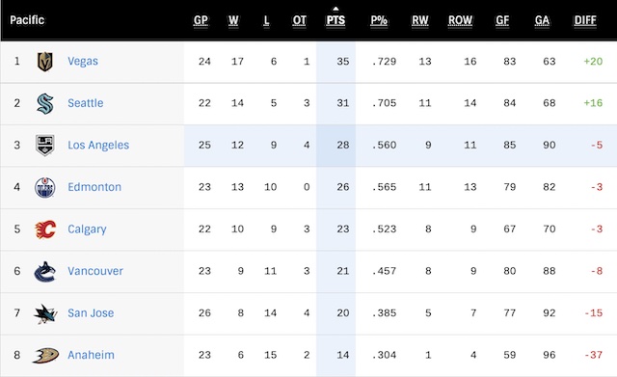Click the Anaheim Ducks logo
The image size is (617, 377).
[45, 356]
